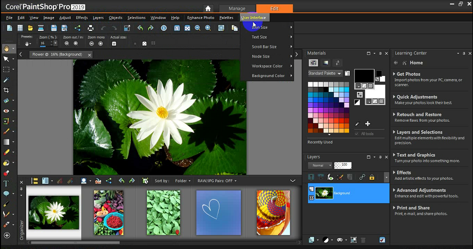The height and width of the screenshot is (249, 473).
Task: Select the Selection marquee tool
Action: (x=6, y=69)
